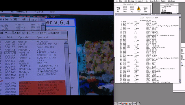Select 'Leaf procs' entry in Code Blks list

coord(166,6)
